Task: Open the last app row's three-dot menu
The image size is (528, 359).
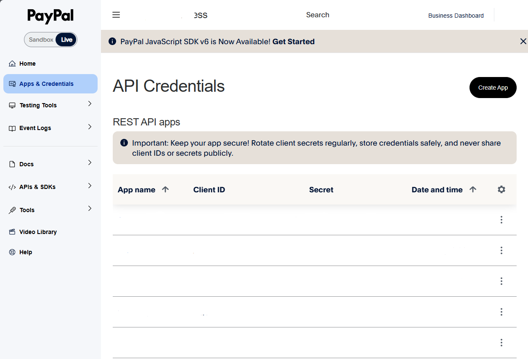Action: click(501, 343)
